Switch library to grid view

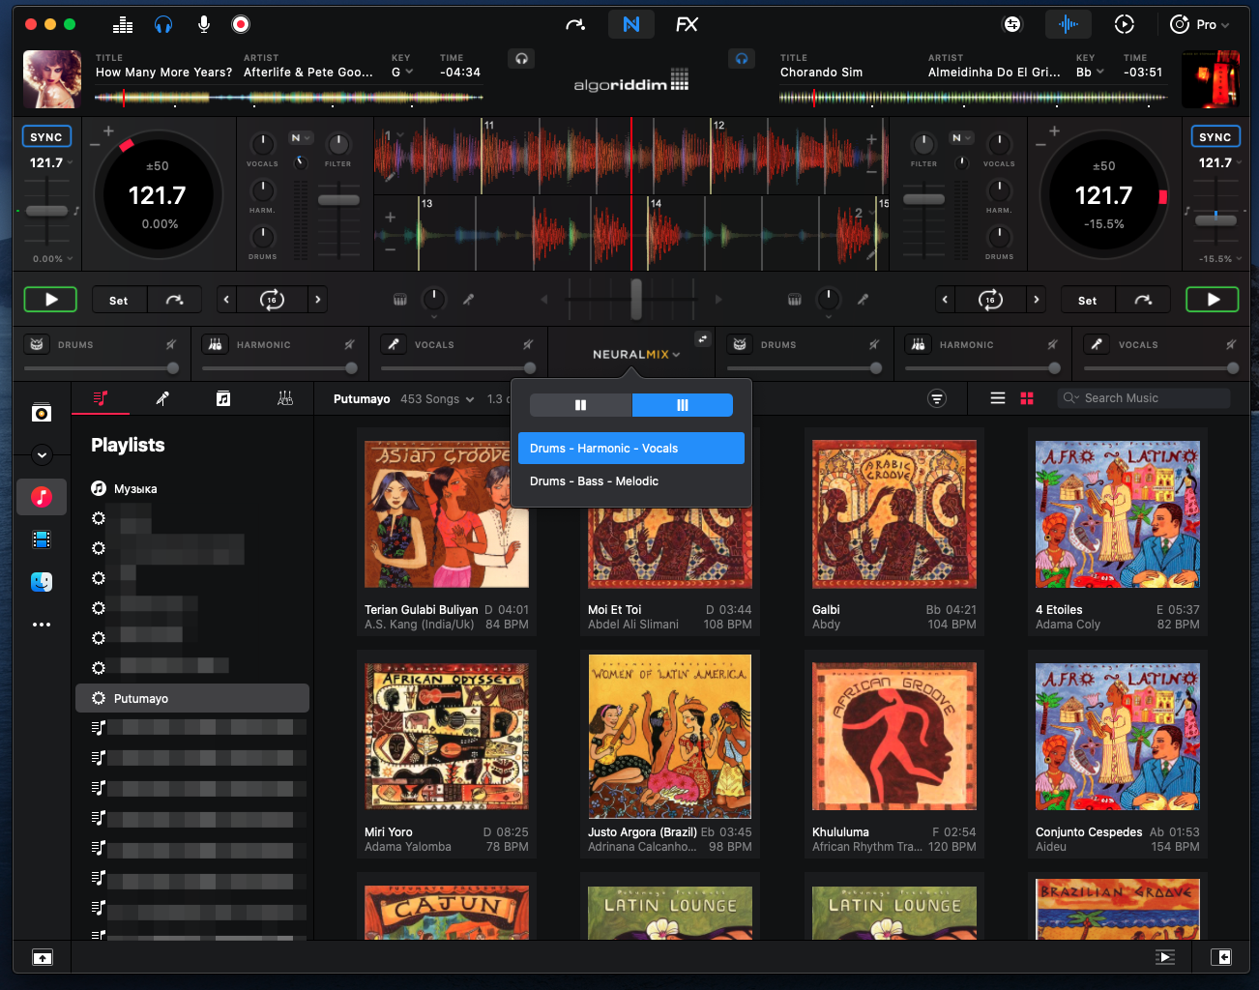click(1027, 398)
